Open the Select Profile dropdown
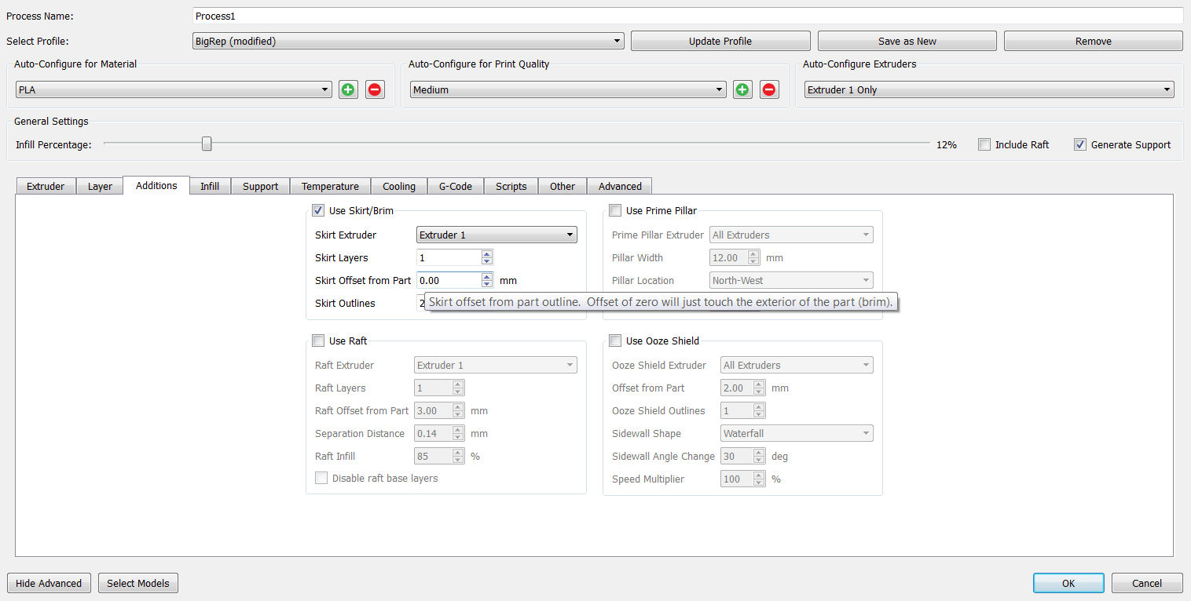The image size is (1191, 601). coord(408,41)
